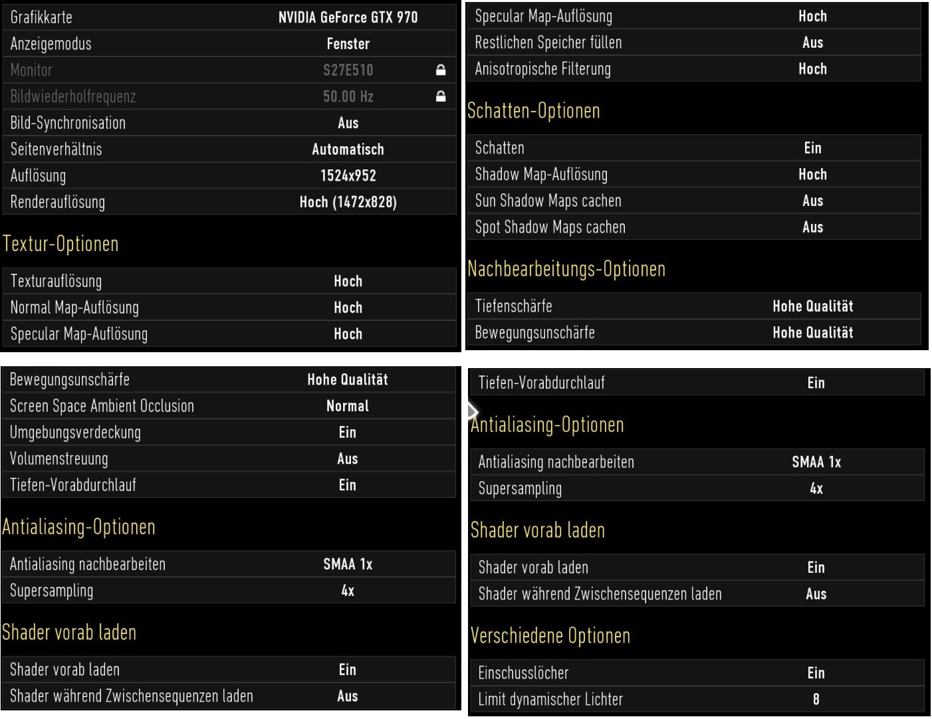Image resolution: width=932 pixels, height=719 pixels.
Task: Click Tiefenschärfe Hohe Qualität value
Action: coord(812,306)
